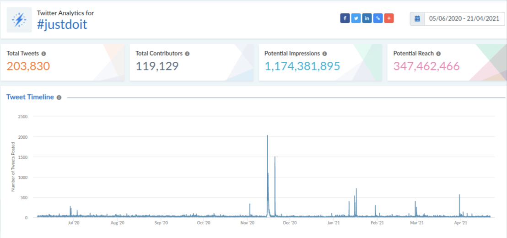Screen dimensions: 507x238
Task: Show info for Total Tweets
Action: click(x=43, y=54)
